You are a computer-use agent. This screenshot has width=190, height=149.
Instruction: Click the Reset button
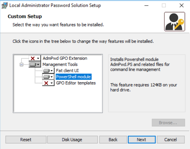tap(26, 139)
